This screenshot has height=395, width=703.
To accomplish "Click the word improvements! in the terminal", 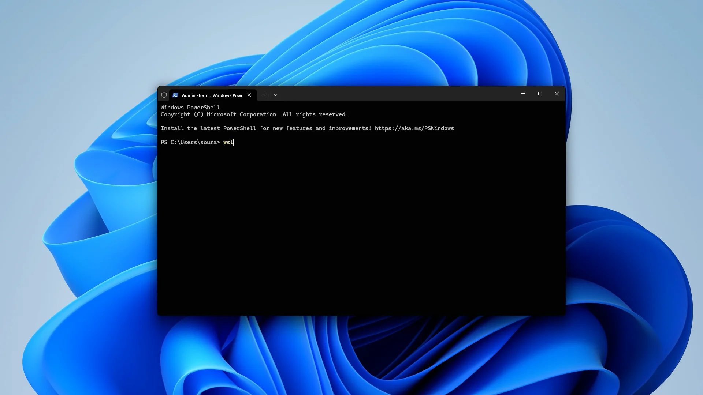I will point(350,128).
